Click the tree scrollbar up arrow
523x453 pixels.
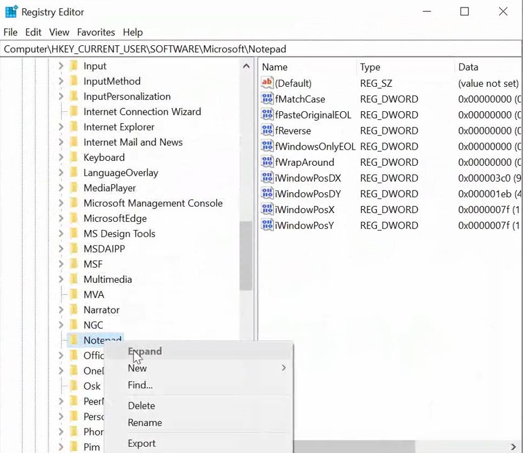[x=246, y=66]
